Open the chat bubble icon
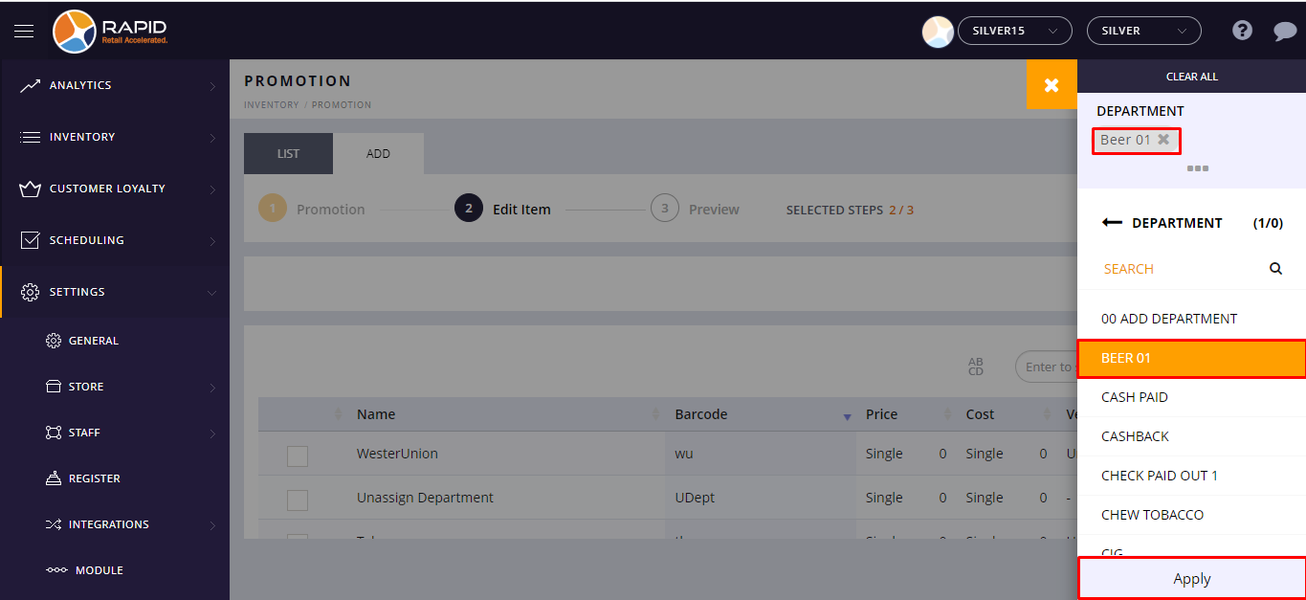Screen dimensions: 1306x600 point(1284,32)
